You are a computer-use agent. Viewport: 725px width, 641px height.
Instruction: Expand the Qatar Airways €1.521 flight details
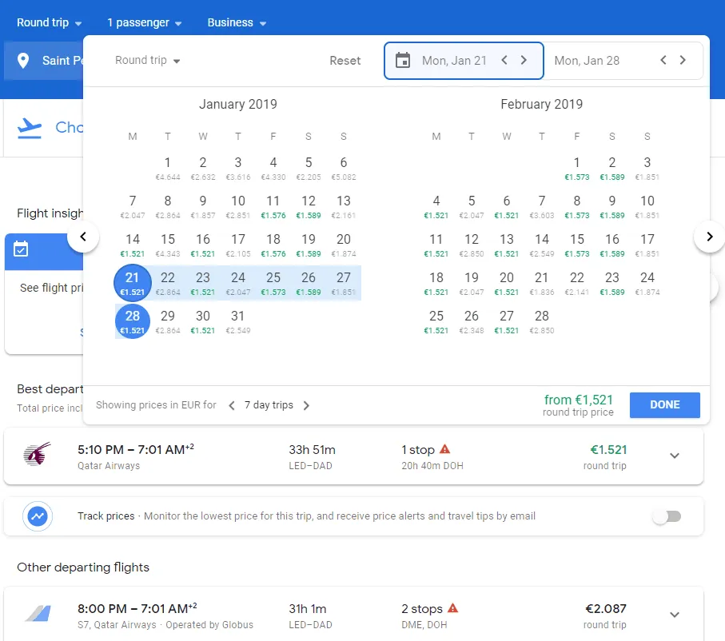(x=674, y=456)
